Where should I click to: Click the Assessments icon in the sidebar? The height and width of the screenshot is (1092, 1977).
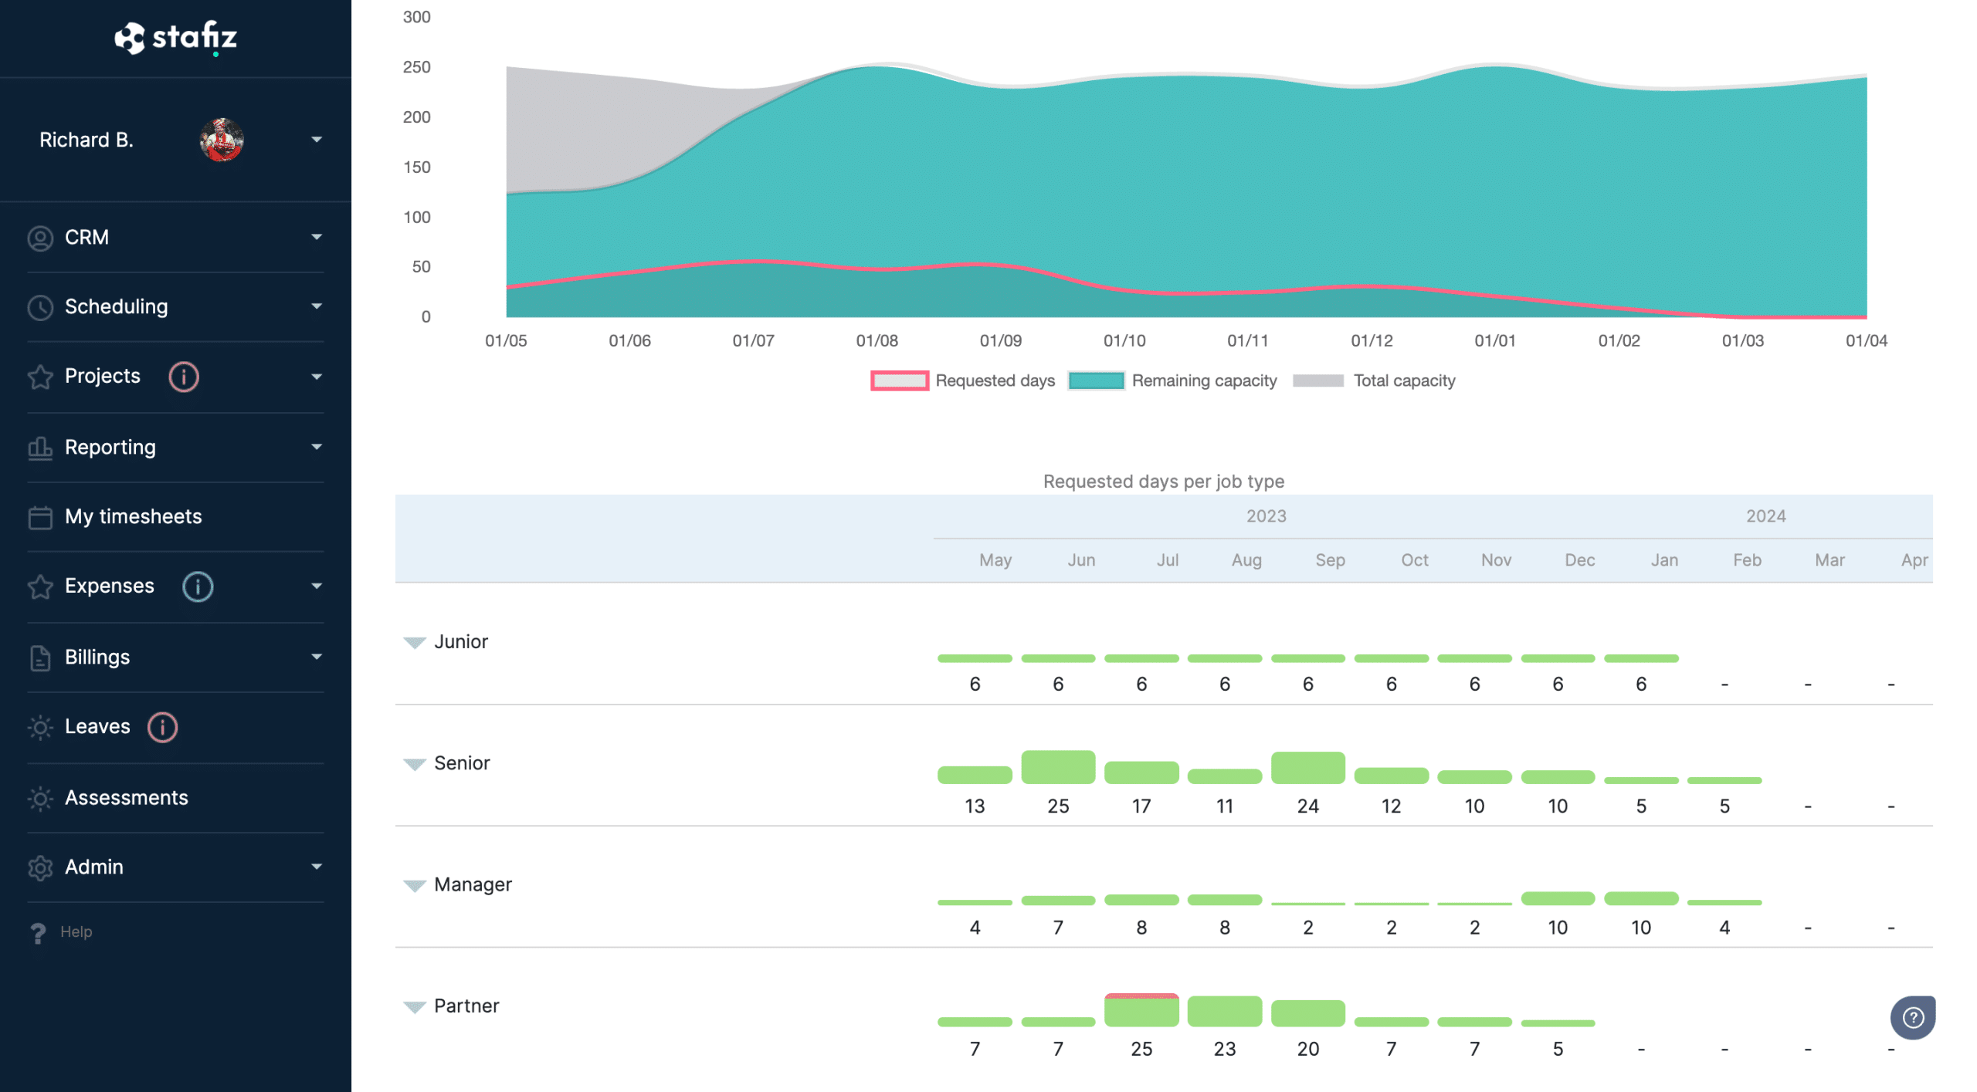pyautogui.click(x=38, y=795)
